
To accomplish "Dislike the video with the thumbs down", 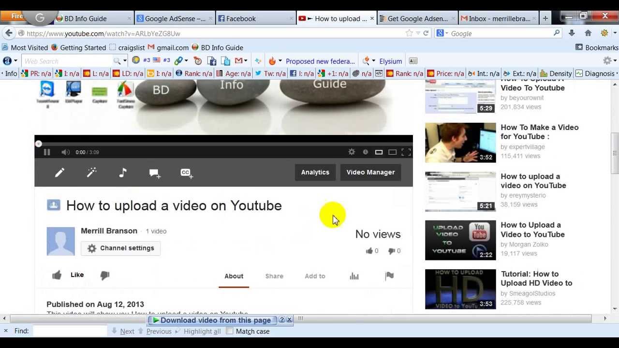I will [x=105, y=275].
